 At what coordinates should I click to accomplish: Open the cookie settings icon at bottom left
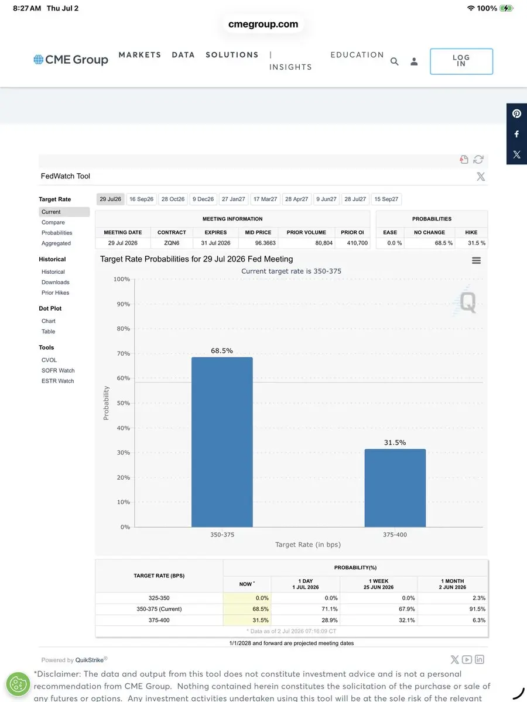coord(18,684)
